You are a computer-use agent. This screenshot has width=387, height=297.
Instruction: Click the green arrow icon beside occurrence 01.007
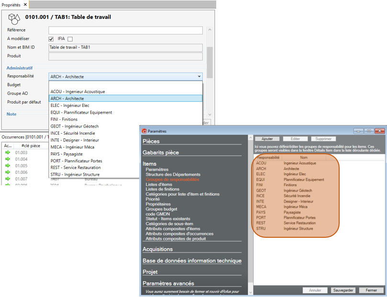click(8, 179)
